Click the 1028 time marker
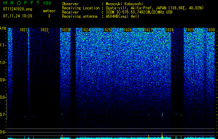218x139 pixels. click(169, 30)
